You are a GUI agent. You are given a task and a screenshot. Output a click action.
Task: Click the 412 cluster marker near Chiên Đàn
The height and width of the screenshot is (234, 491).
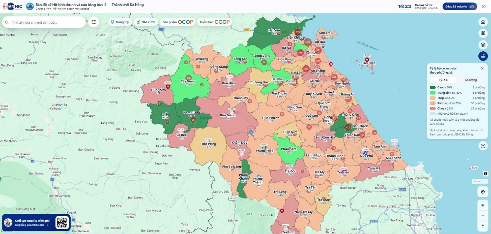[x=347, y=128]
